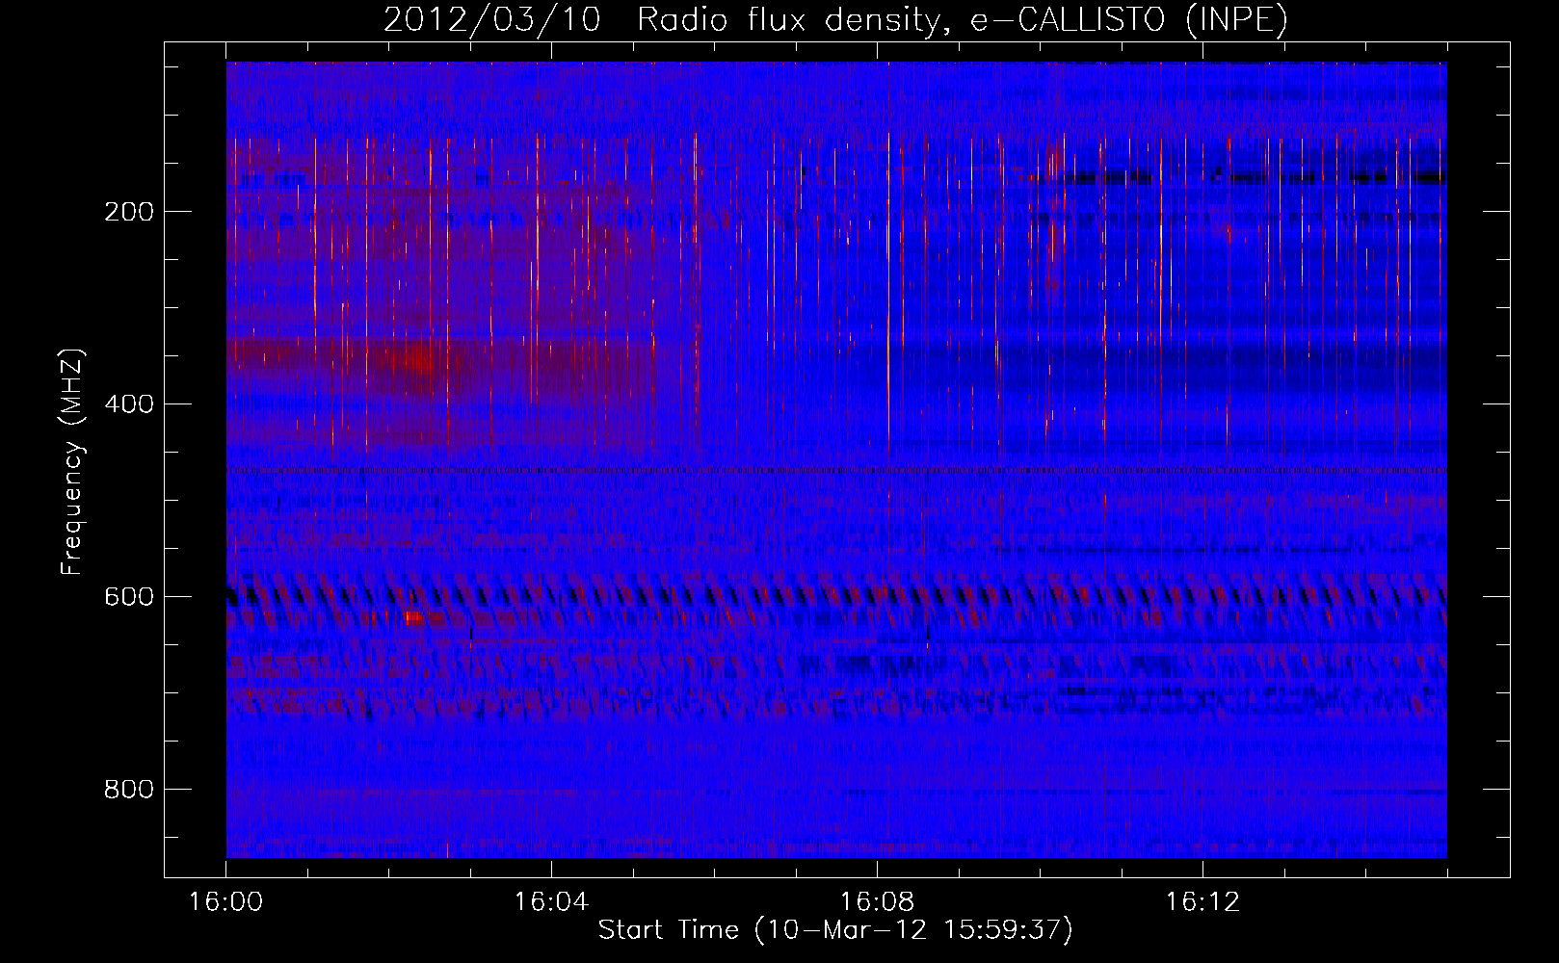Click the plot title '2012/03/10 Radio flux density'
1559x963 pixels.
pos(660,20)
